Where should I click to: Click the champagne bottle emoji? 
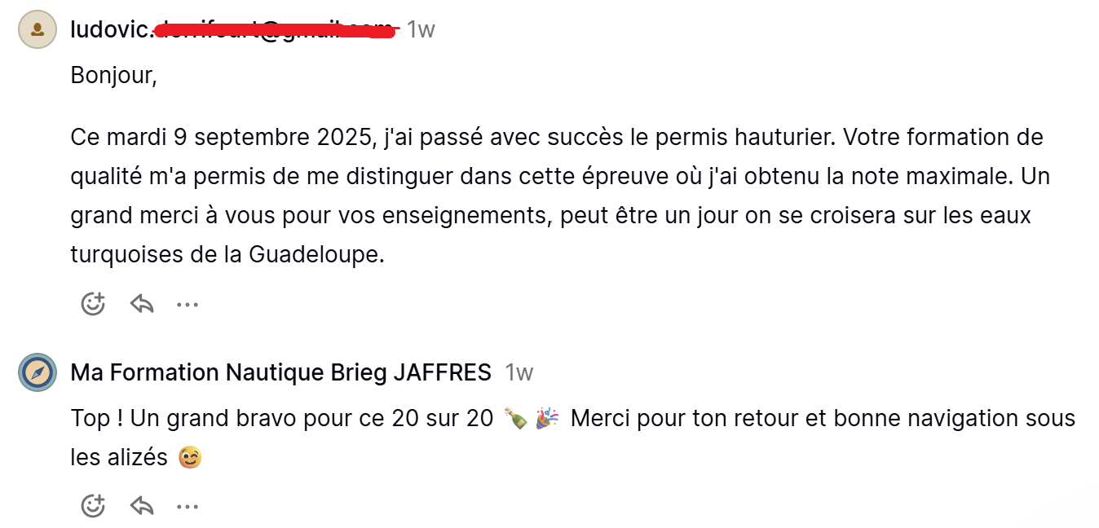tap(514, 419)
